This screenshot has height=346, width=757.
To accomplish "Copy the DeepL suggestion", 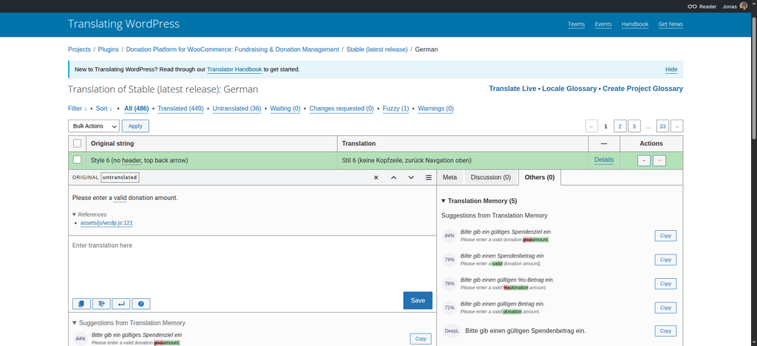I will coord(666,331).
